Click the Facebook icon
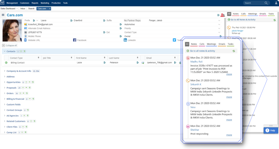Viewport: 279px width, 149px height. click(75, 40)
